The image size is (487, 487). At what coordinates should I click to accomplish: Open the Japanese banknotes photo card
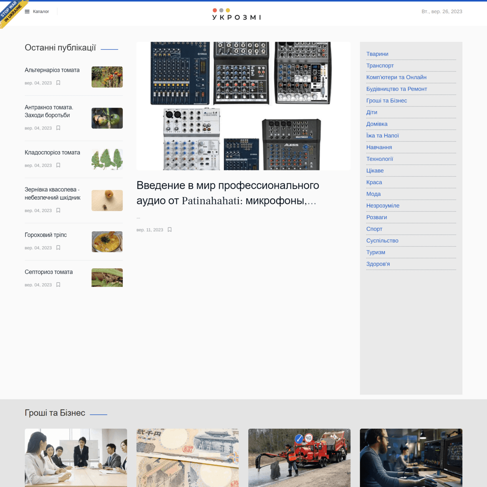coord(188,458)
